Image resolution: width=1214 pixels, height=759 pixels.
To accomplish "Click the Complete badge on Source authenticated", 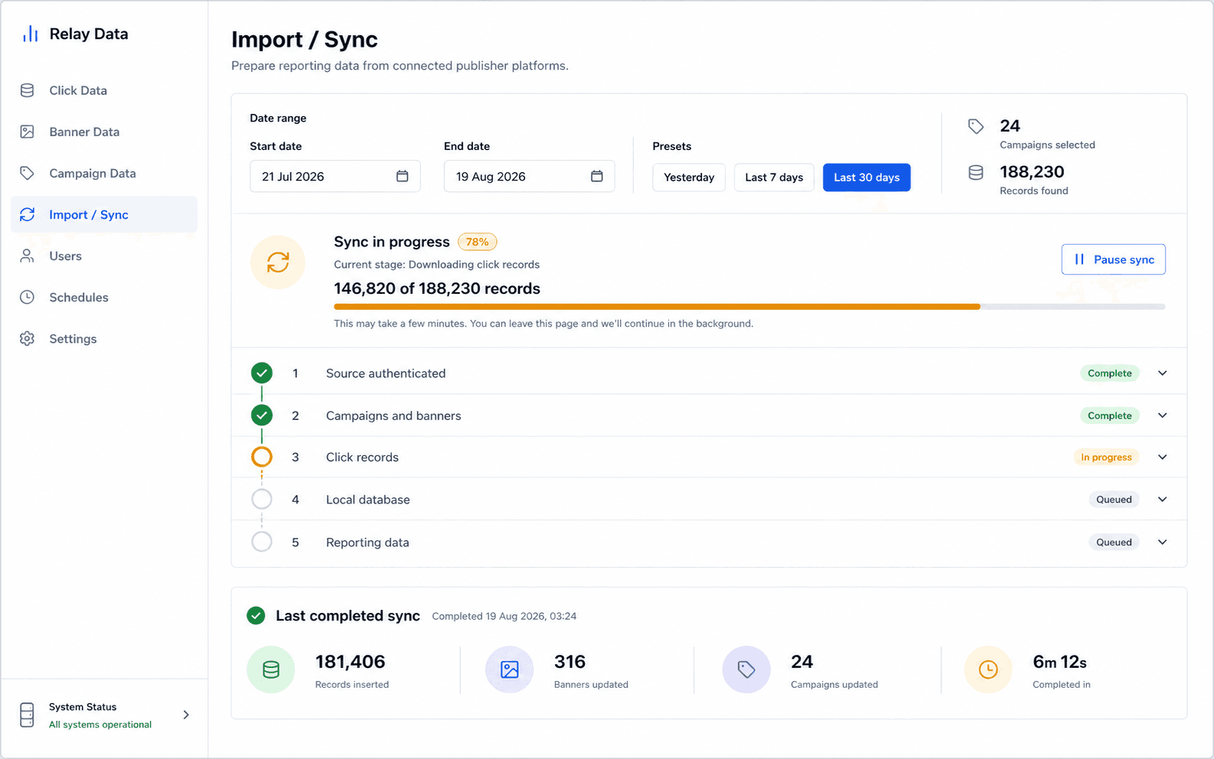I will coord(1109,373).
